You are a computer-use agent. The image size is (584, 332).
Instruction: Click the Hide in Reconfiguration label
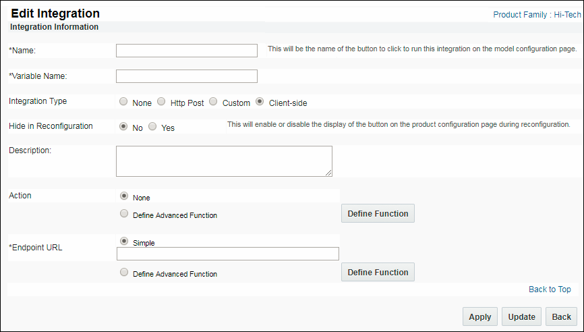coord(51,126)
